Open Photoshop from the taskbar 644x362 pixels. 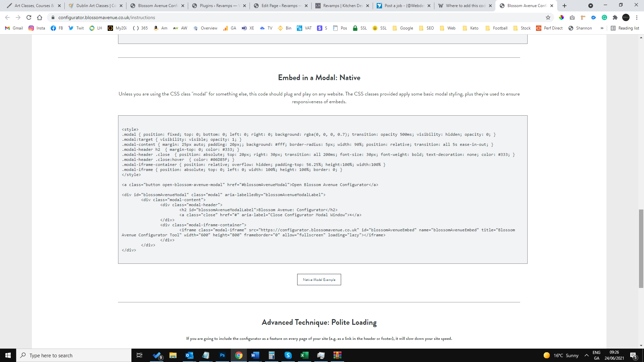(222, 355)
